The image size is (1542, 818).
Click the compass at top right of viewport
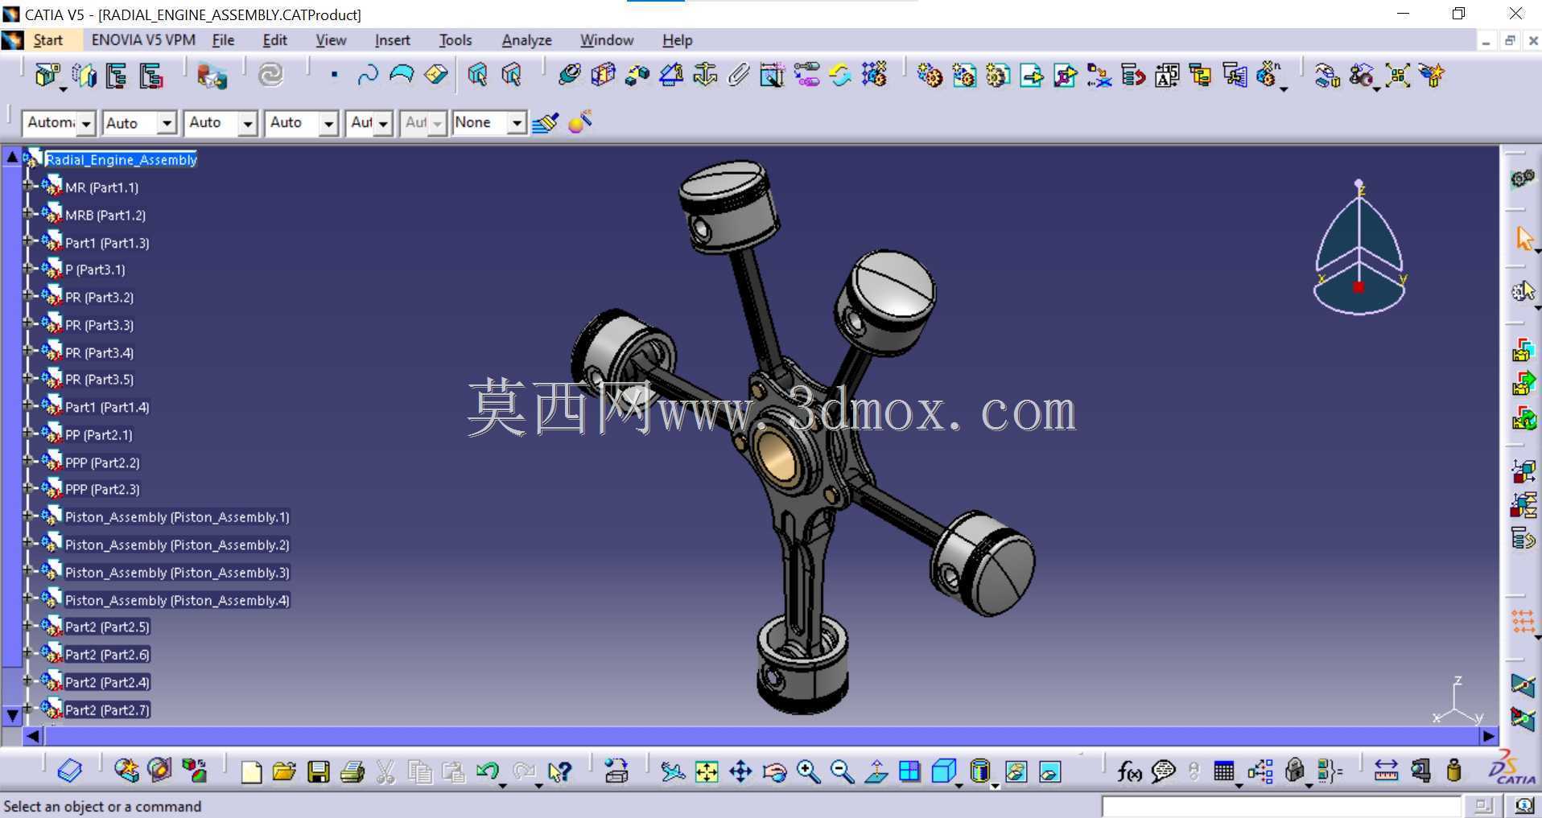[x=1359, y=247]
